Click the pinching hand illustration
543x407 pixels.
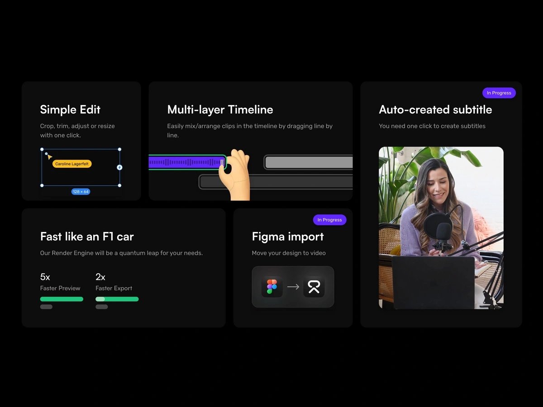[x=234, y=175]
